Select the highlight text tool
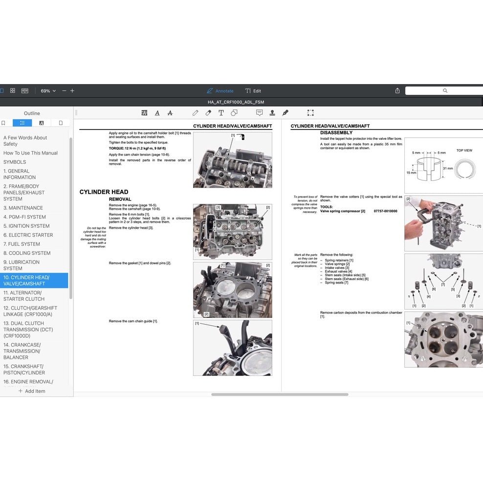 (144, 113)
